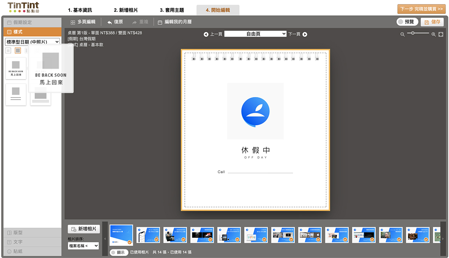
Task: Click the OFF DAY caption on page
Action: click(x=256, y=158)
